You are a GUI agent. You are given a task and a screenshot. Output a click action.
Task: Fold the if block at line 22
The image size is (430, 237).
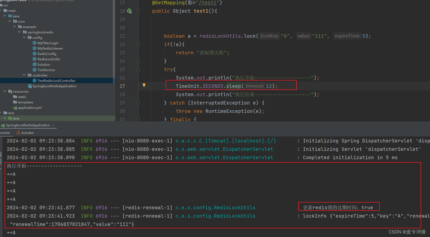pyautogui.click(x=138, y=44)
